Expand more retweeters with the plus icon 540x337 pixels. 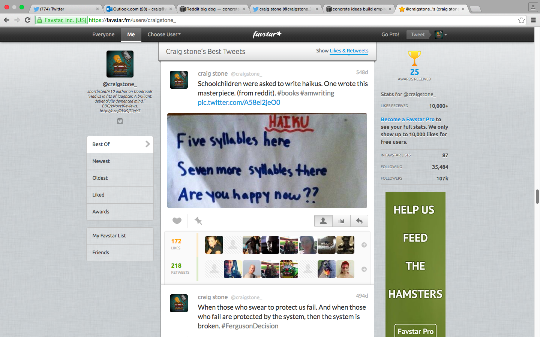[x=364, y=269]
